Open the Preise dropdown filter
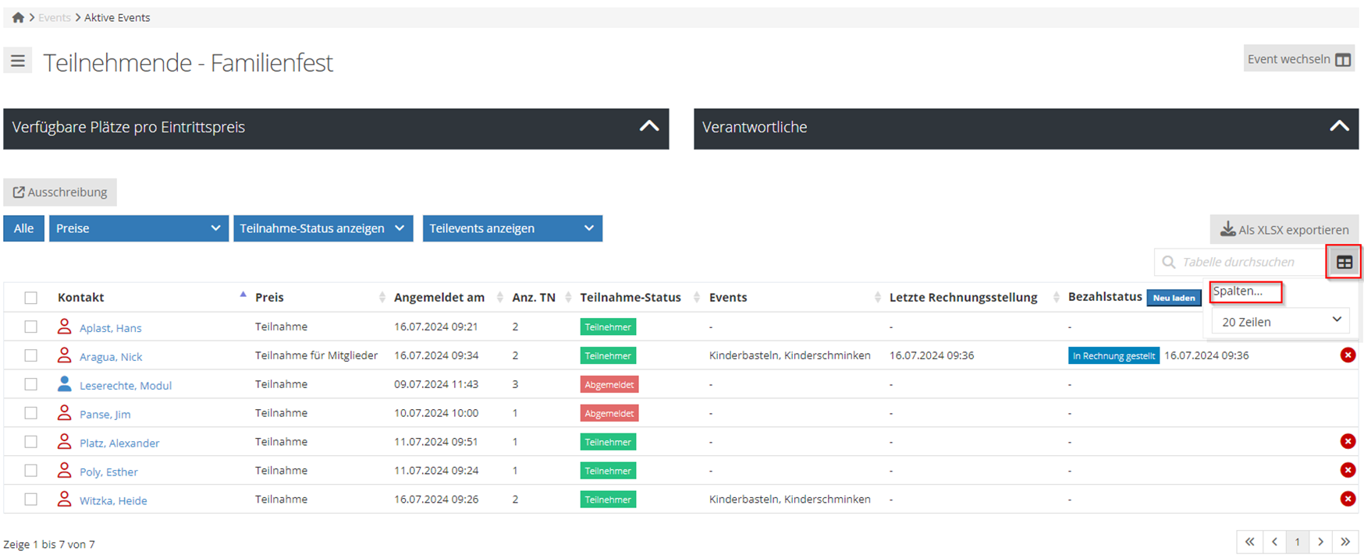This screenshot has height=558, width=1364. pyautogui.click(x=138, y=228)
